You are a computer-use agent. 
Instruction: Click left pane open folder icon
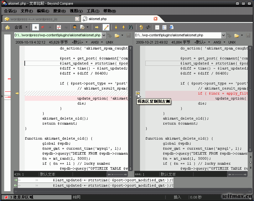point(117,35)
